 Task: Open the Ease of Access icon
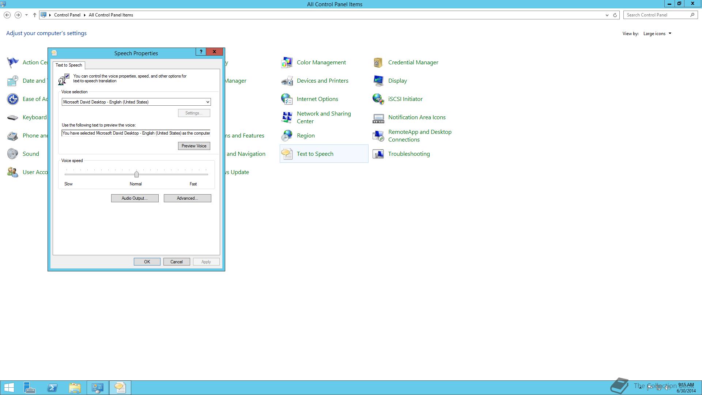coord(13,99)
